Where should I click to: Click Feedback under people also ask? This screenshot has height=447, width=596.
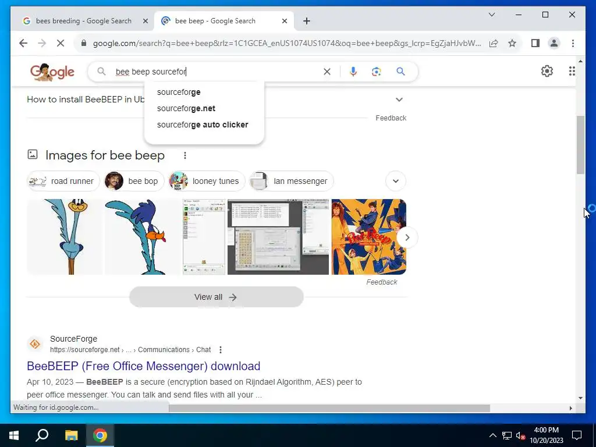[x=391, y=118]
